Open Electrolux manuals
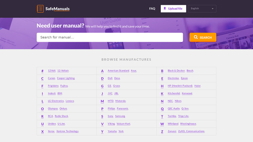 (x=173, y=78)
